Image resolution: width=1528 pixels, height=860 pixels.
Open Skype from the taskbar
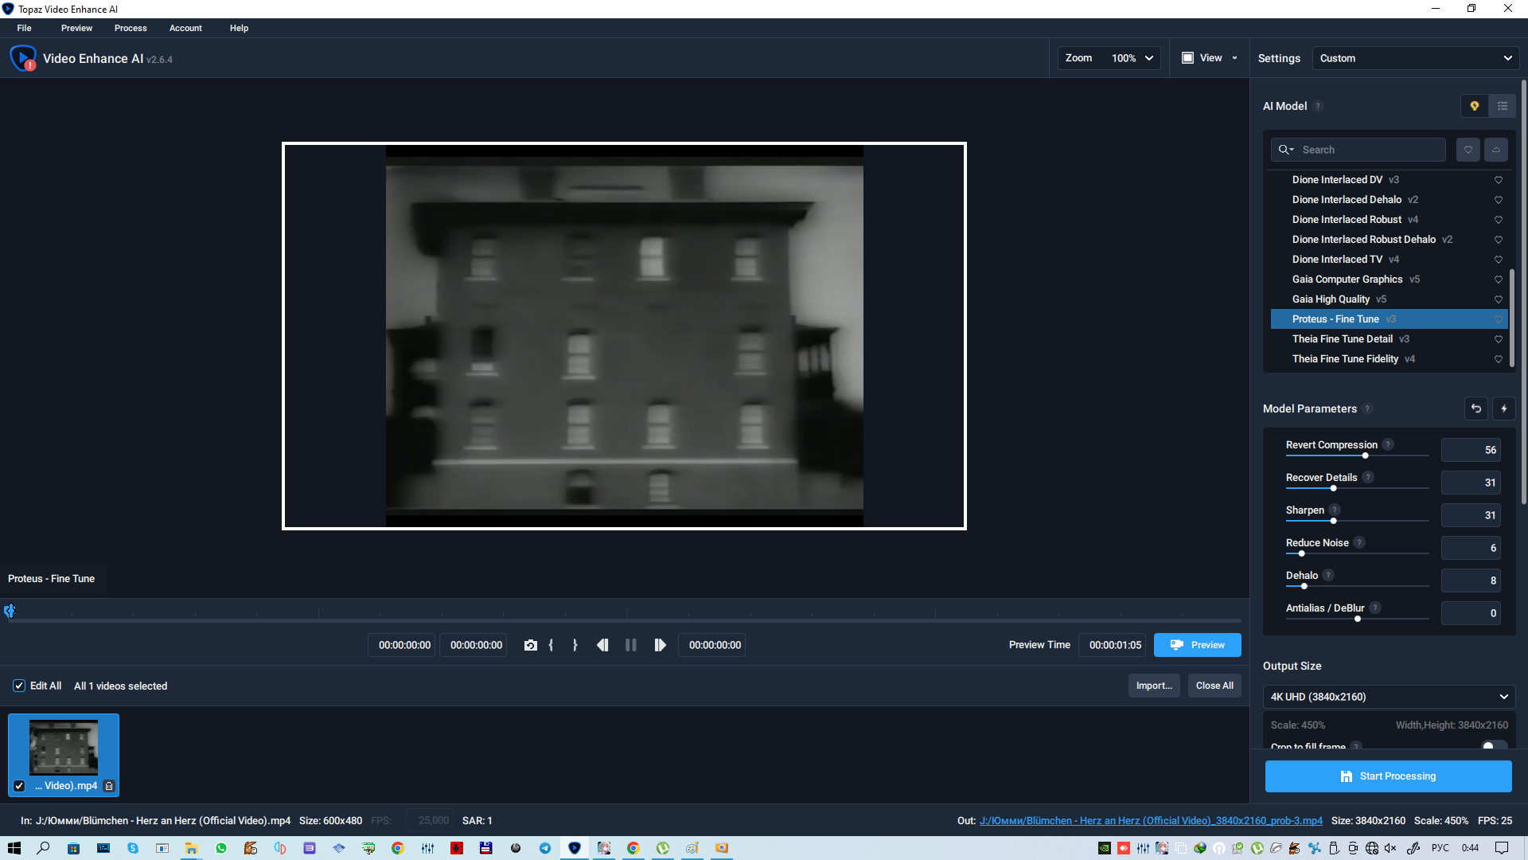point(133,848)
